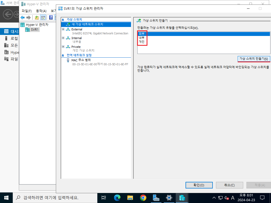Click the Internal switch network icon
The width and height of the screenshot is (271, 203).
pyautogui.click(x=68, y=38)
